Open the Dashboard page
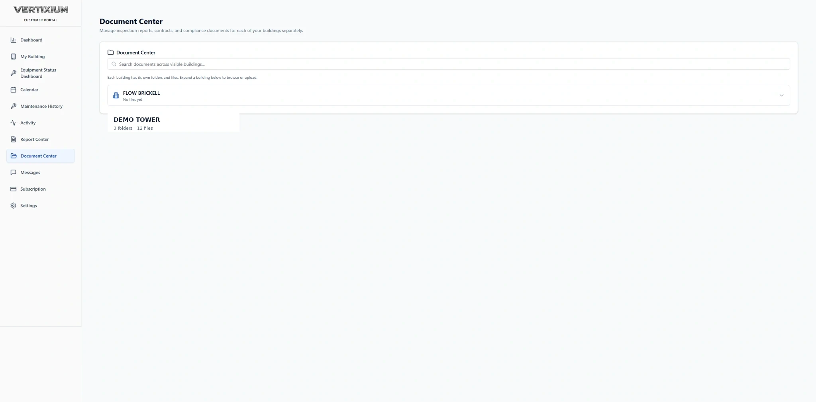Viewport: 816px width, 402px height. [x=41, y=40]
